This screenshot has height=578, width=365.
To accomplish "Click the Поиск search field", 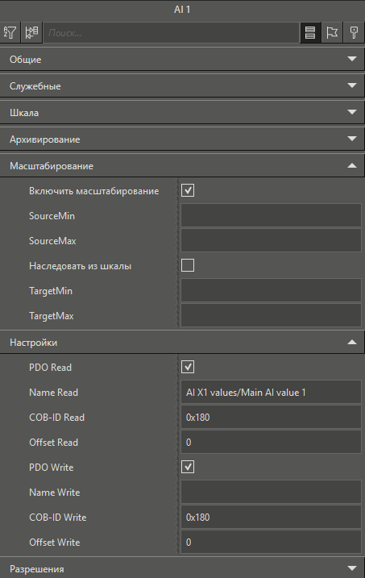I will pos(172,33).
